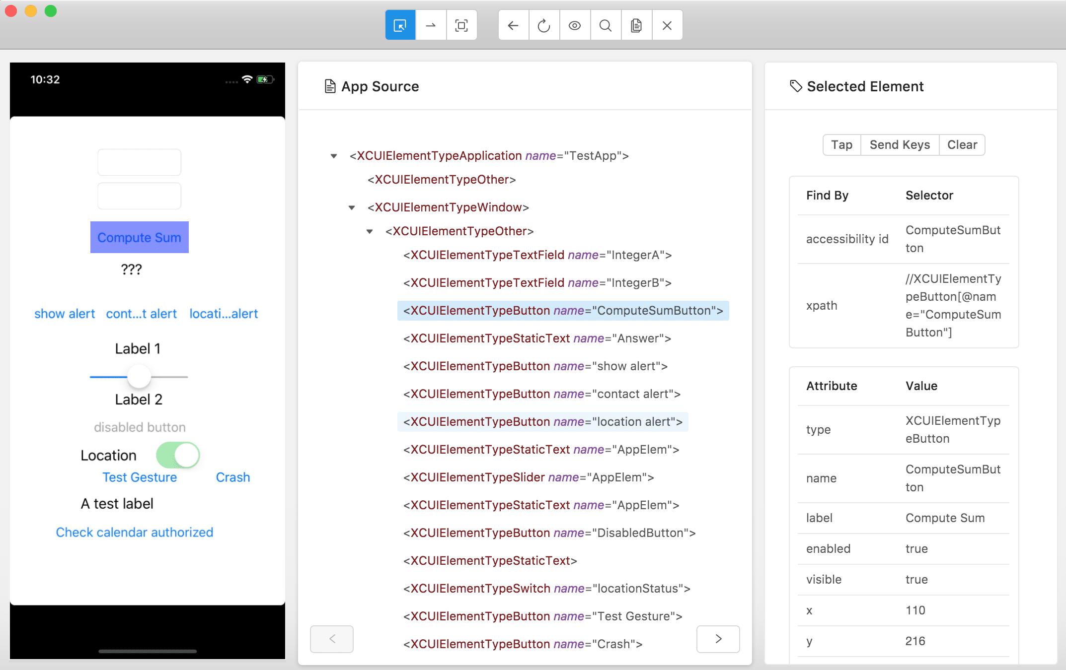Screen dimensions: 1066x670
Task: Switch to the Send Keys tab
Action: click(900, 144)
